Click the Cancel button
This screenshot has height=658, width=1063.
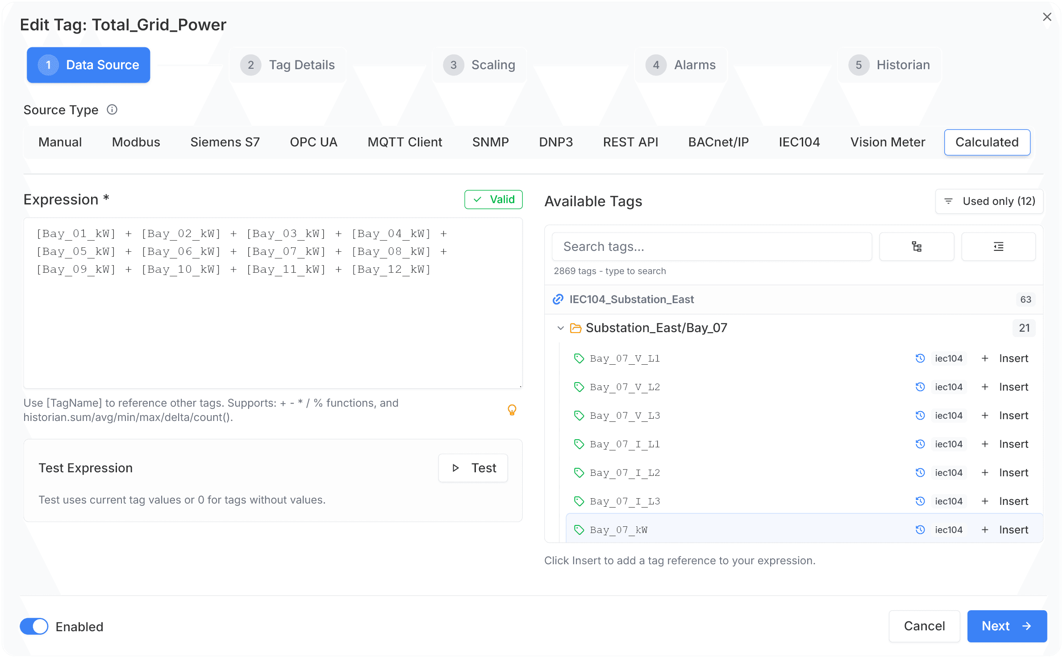click(924, 626)
